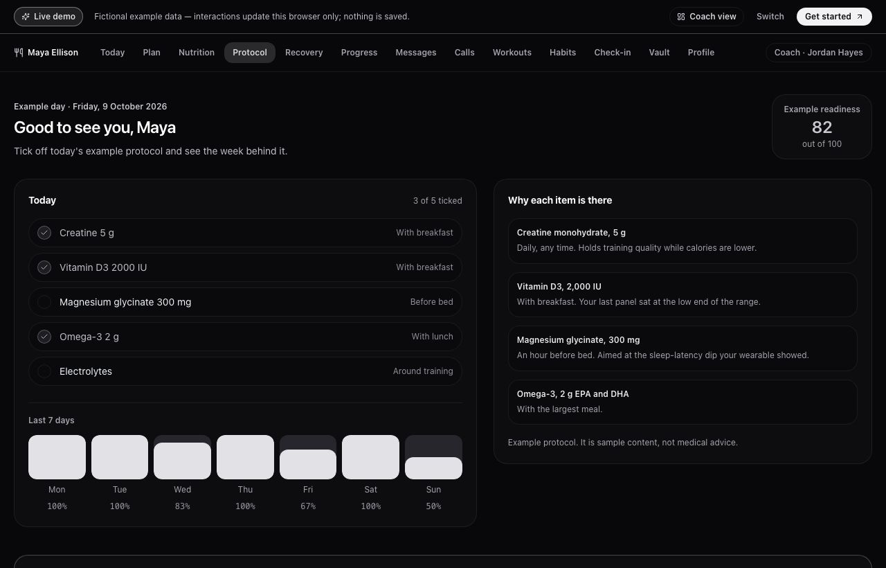Click the "3 of 5 ticked" counter

click(437, 201)
